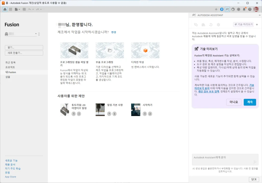Open the job status clock icon

click(239, 9)
